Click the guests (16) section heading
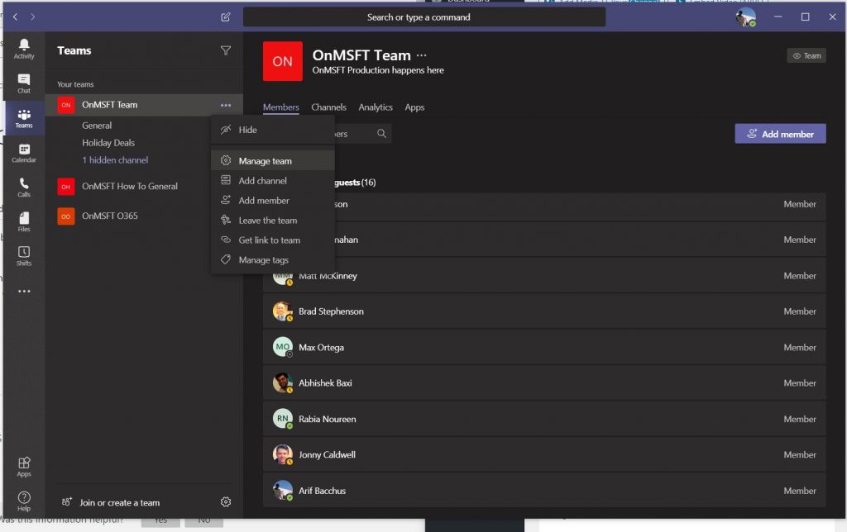The image size is (847, 532). point(355,183)
